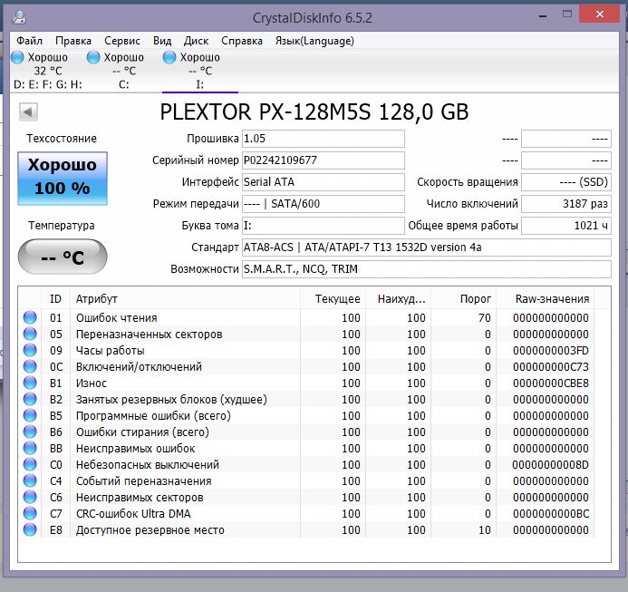Click the Число включений value 3187 раз
This screenshot has height=592, width=628.
[566, 204]
